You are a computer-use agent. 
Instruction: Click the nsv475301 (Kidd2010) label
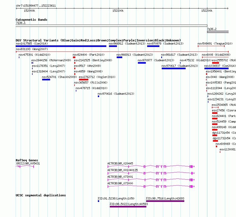pos(34,55)
